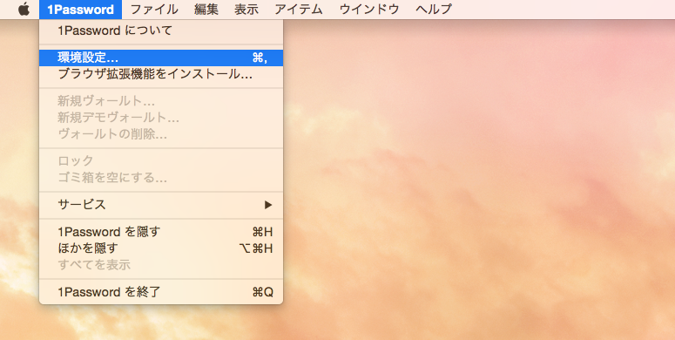Open the ウインドウ menu

(369, 9)
